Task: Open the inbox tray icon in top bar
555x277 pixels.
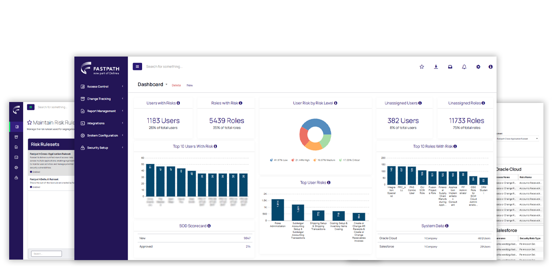Action: pos(450,67)
